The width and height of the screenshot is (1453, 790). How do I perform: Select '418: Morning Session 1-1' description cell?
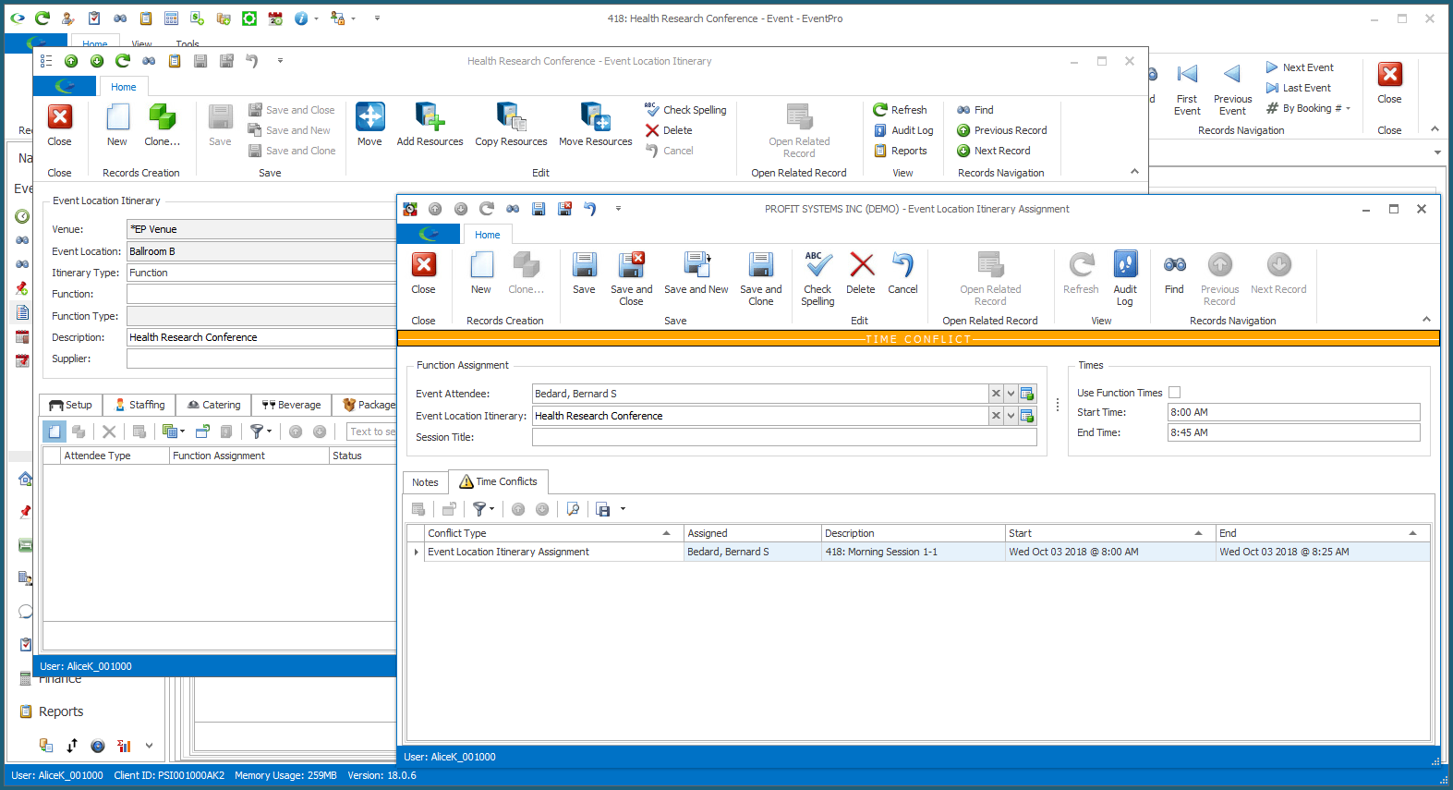pyautogui.click(x=914, y=552)
